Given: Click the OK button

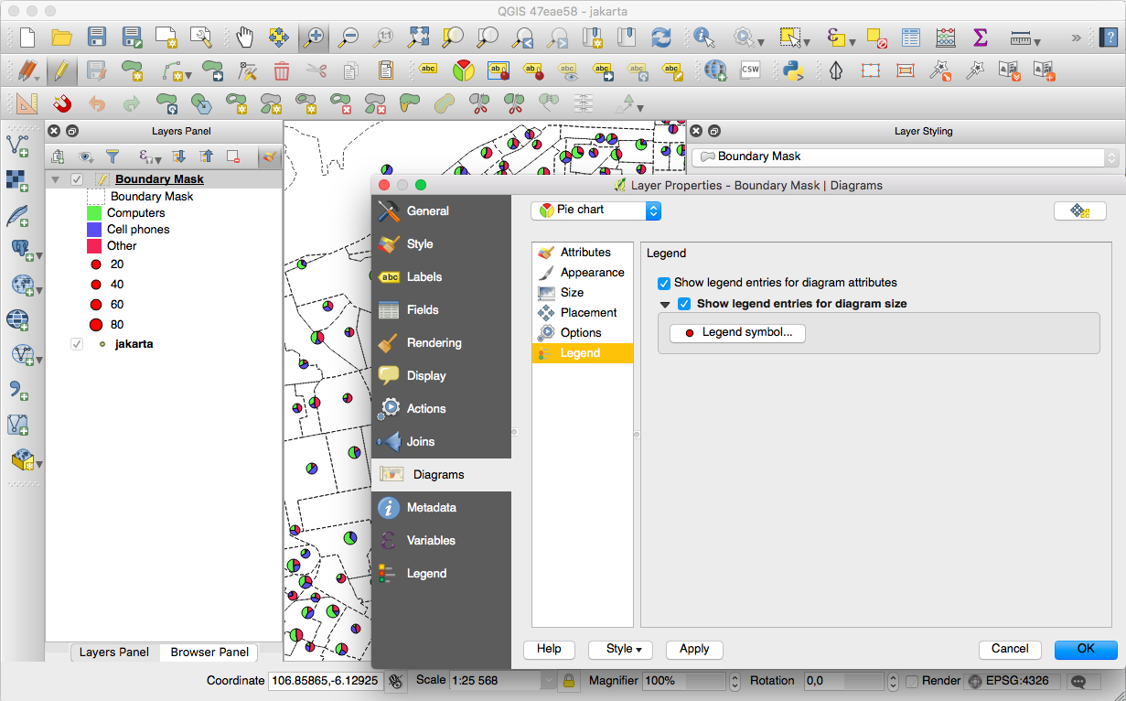Looking at the screenshot, I should point(1086,649).
